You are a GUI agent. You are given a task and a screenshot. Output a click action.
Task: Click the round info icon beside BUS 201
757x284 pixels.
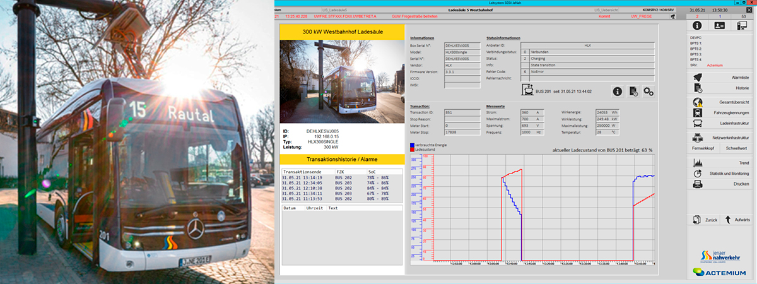pos(617,92)
